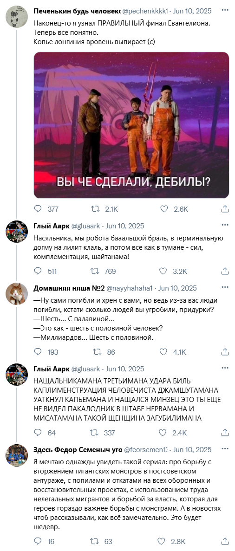Like the tweet with 2.6K likes
235x551 pixels.
(164, 209)
